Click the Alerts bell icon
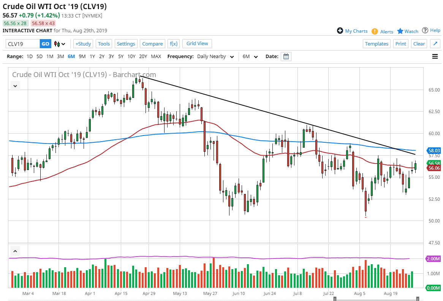 pos(375,31)
